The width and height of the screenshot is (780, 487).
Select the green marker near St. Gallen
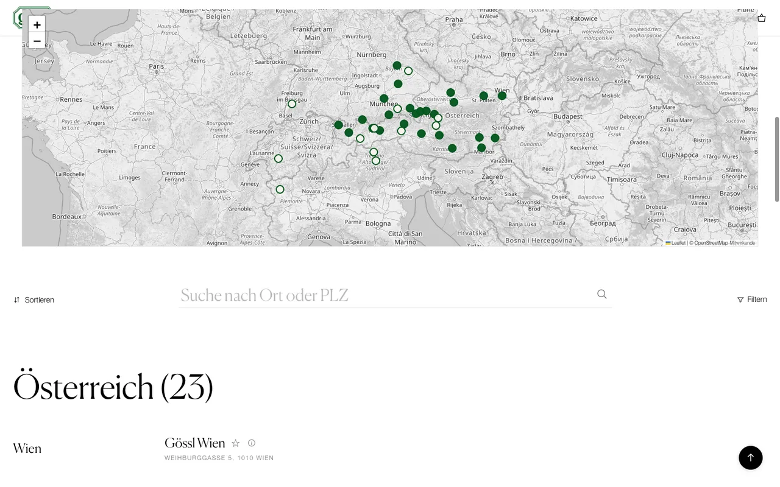click(339, 125)
